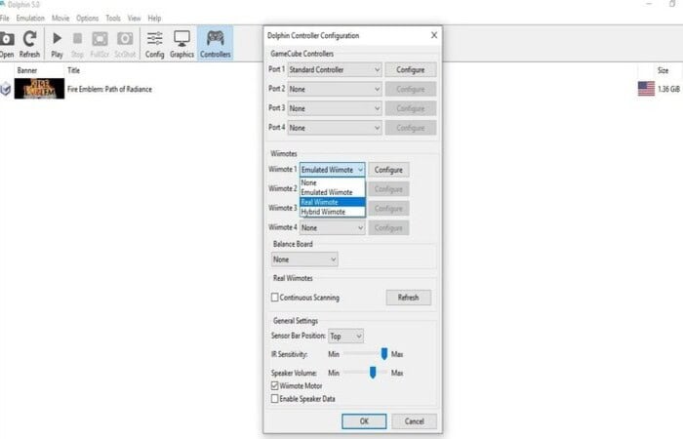Sort by the Banner column header
Image resolution: width=683 pixels, height=439 pixels.
[27, 70]
